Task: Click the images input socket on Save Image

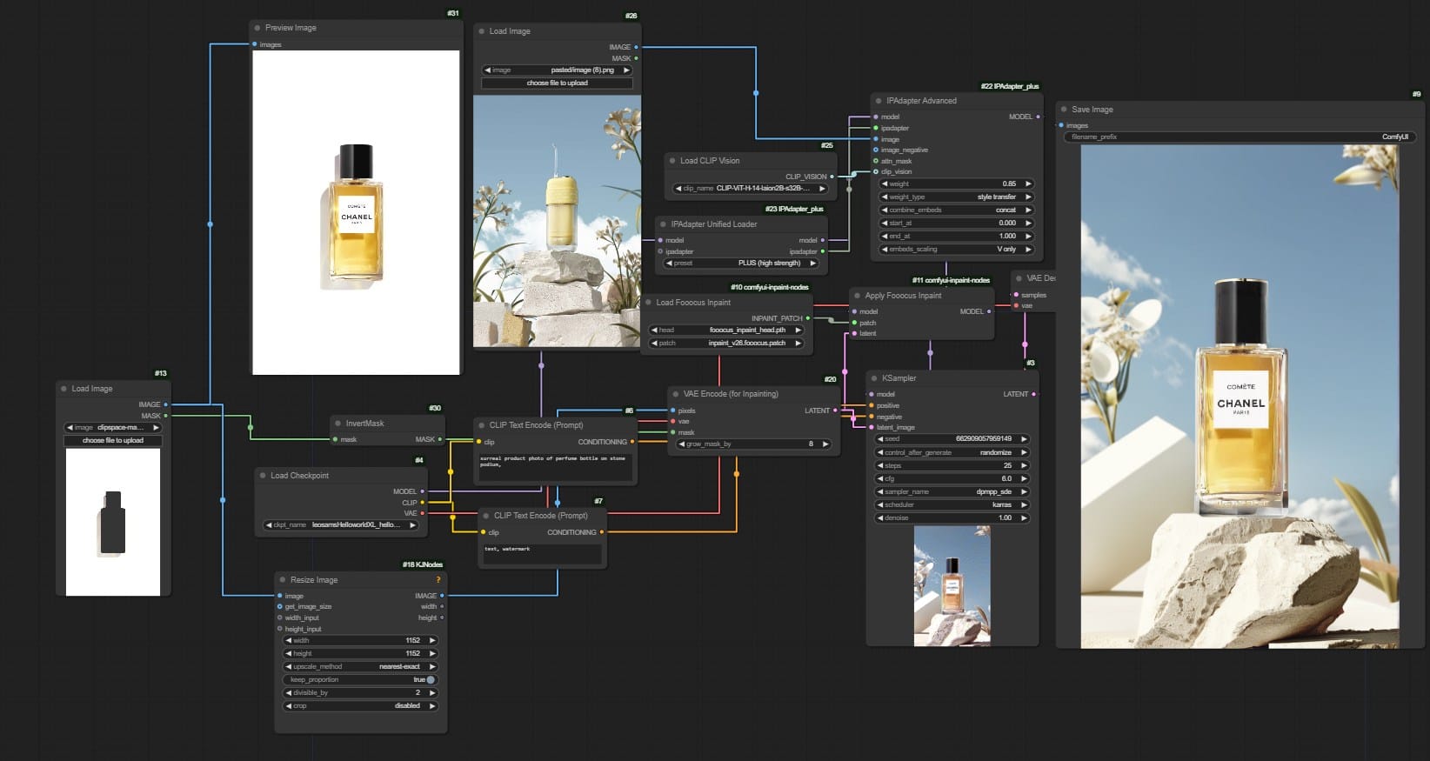Action: click(x=1061, y=125)
